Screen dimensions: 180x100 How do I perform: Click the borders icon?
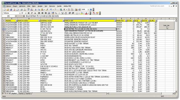(77, 13)
